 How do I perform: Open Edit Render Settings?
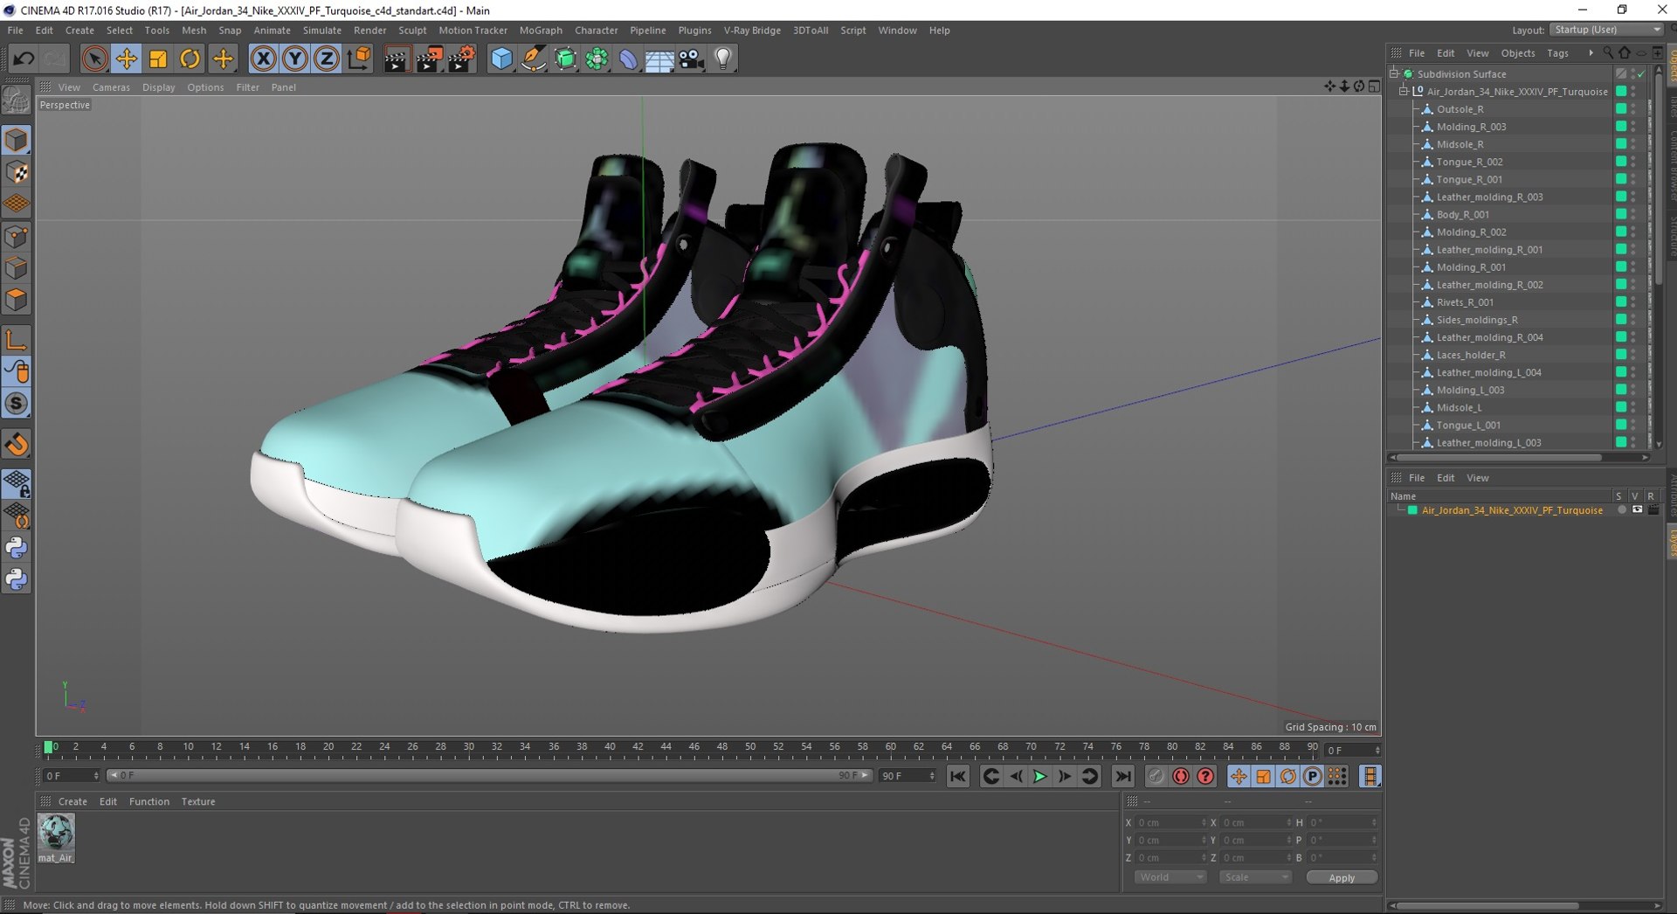coord(461,59)
